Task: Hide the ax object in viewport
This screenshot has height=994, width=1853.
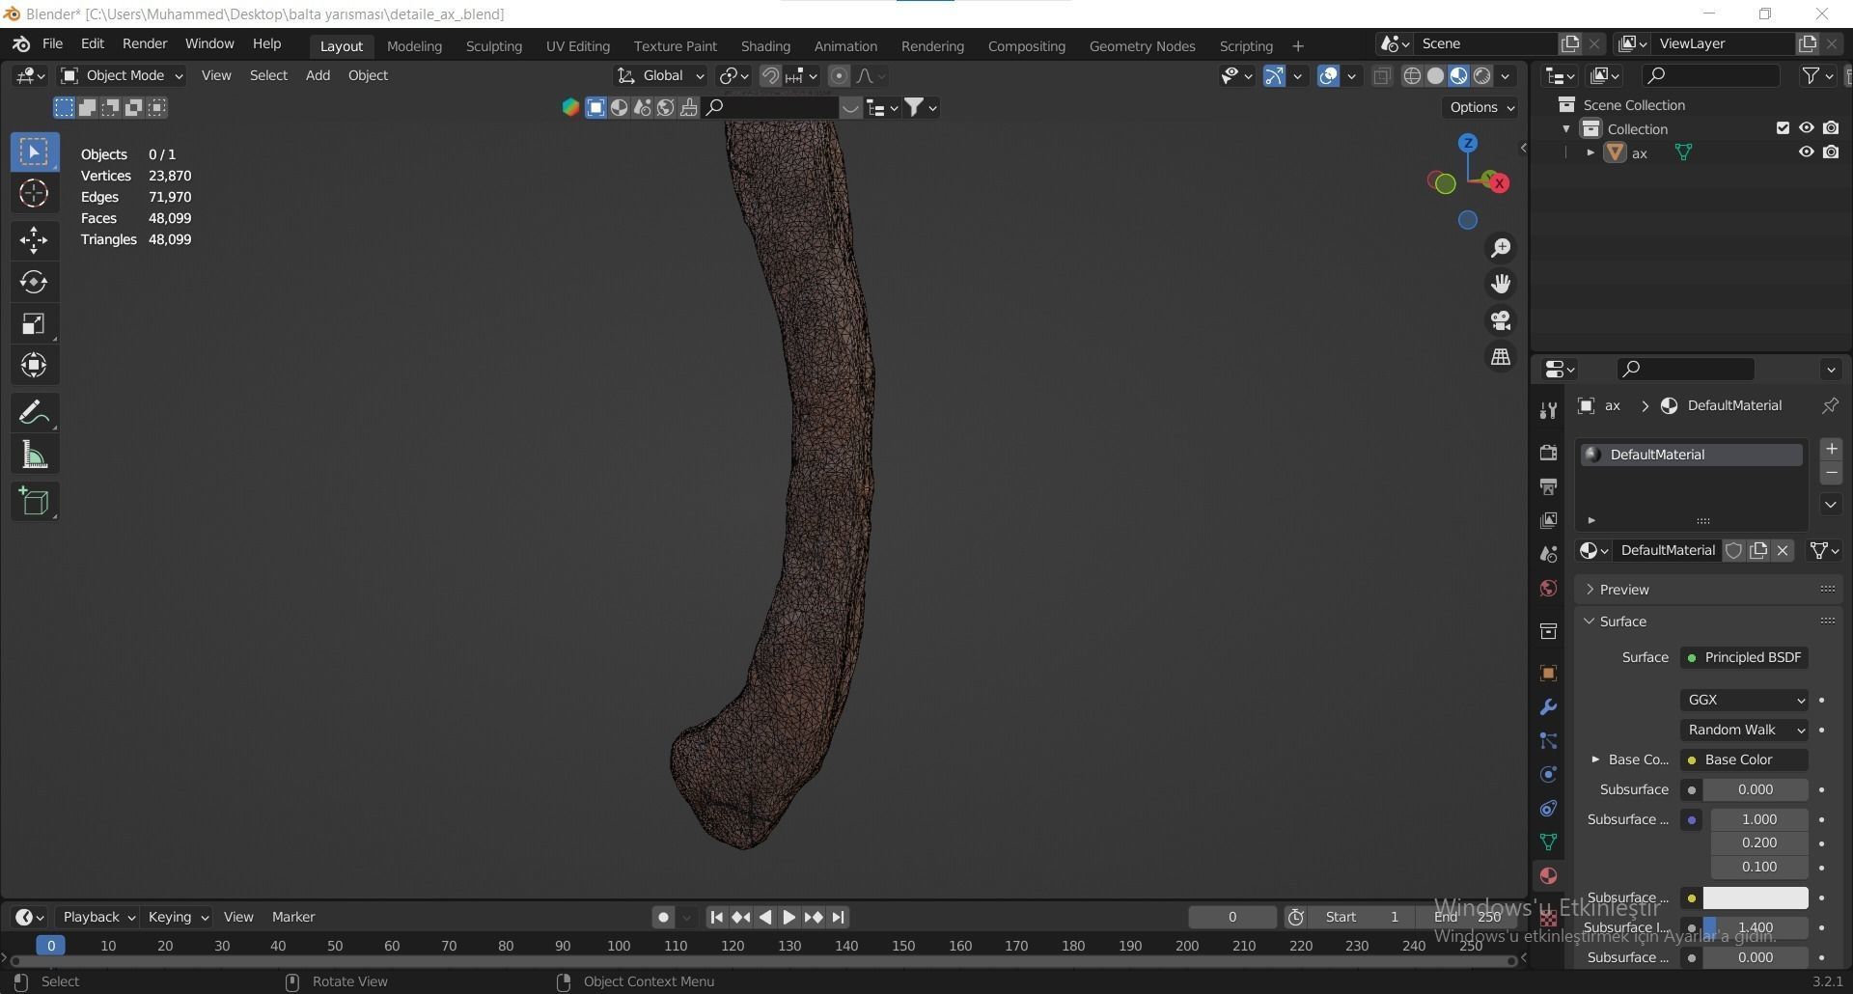Action: [x=1806, y=152]
